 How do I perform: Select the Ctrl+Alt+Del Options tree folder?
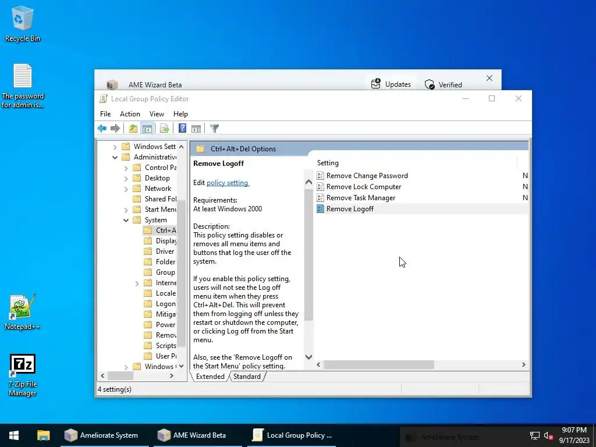pos(160,230)
